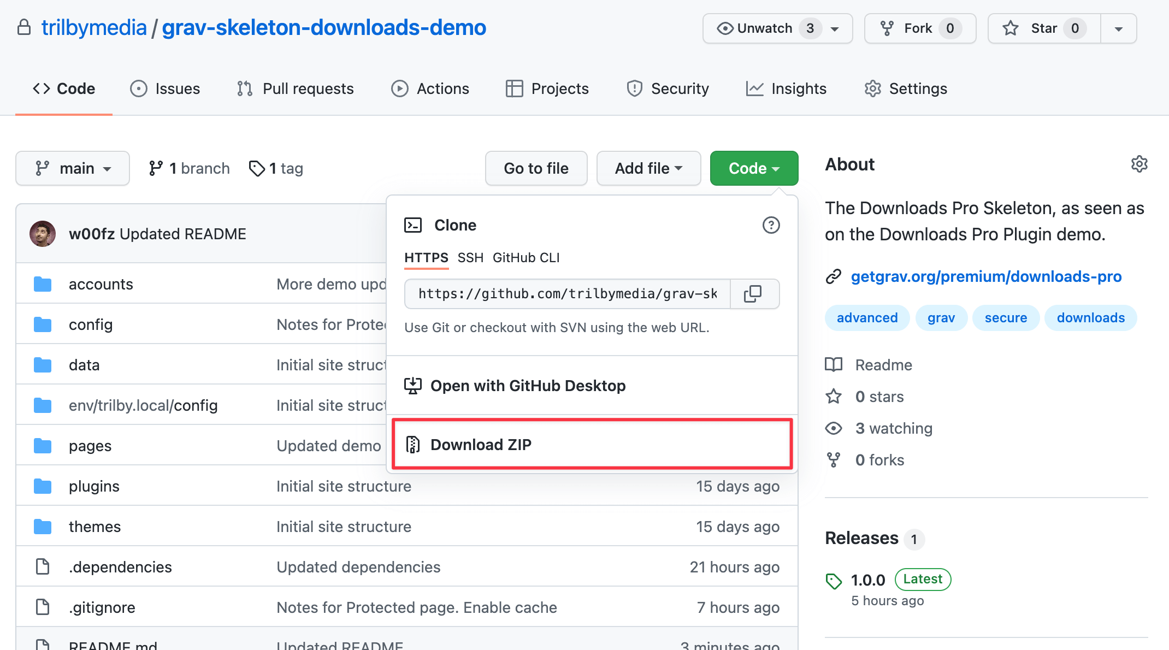This screenshot has width=1169, height=650.
Task: Click the private repository lock icon
Action: click(24, 27)
